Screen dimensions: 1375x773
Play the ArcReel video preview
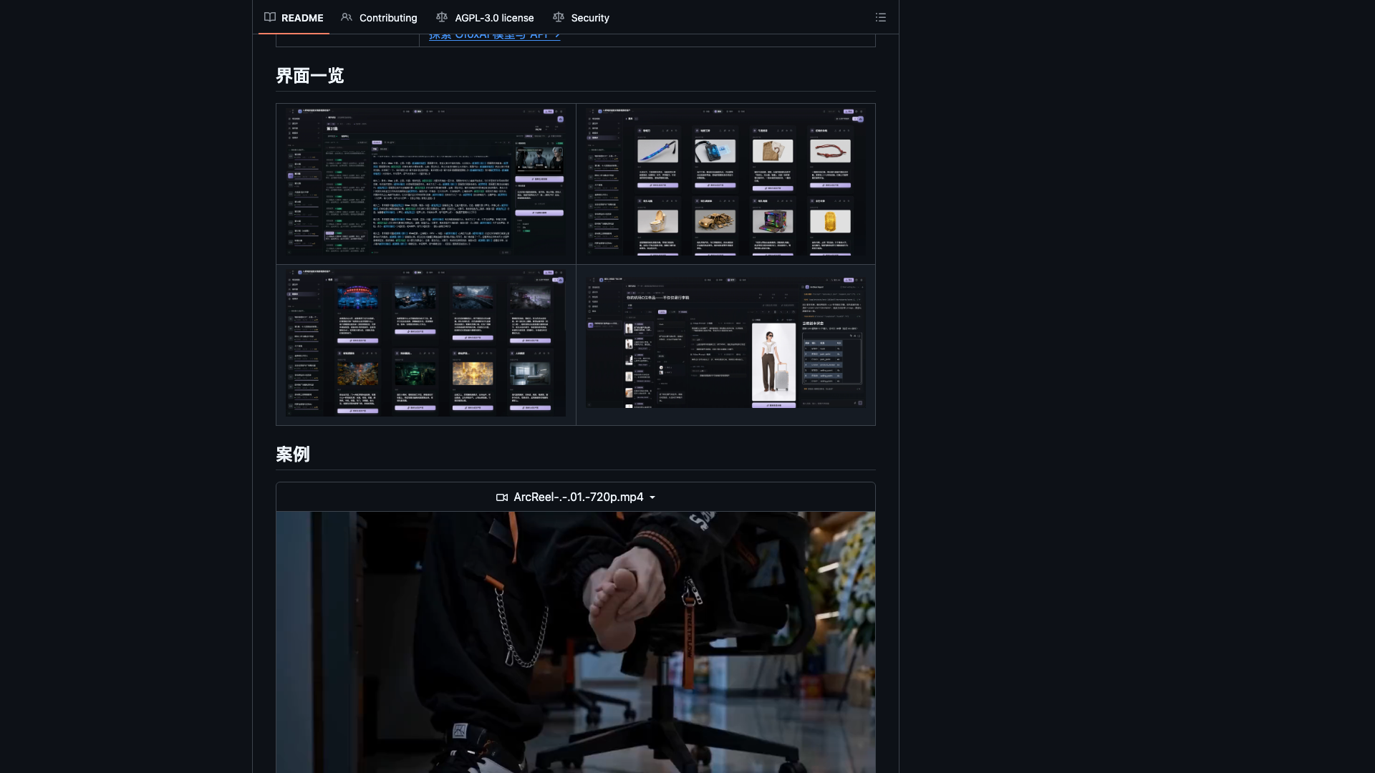tap(576, 642)
